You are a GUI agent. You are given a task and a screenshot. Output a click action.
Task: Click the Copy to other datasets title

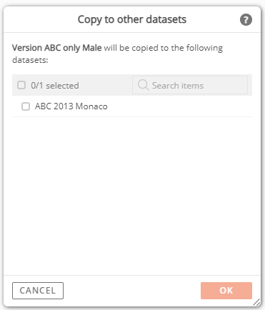(132, 19)
